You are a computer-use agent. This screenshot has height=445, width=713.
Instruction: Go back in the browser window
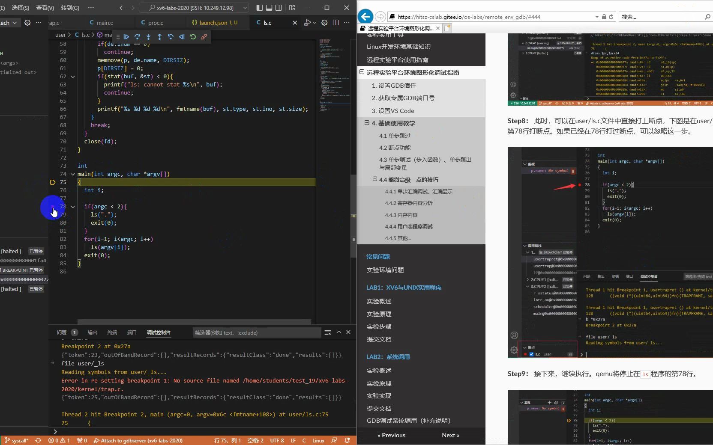[365, 17]
